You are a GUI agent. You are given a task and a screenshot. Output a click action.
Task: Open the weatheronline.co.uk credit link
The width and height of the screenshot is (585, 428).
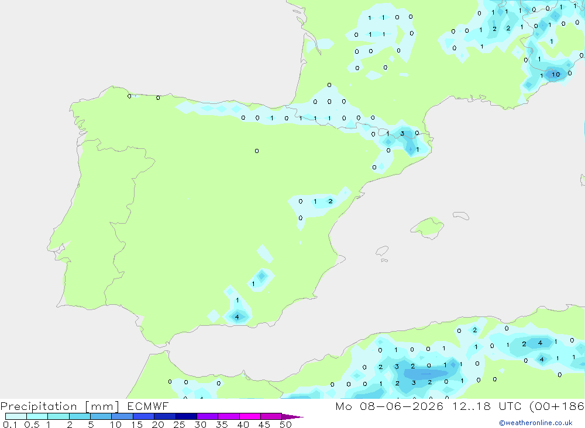(536, 423)
